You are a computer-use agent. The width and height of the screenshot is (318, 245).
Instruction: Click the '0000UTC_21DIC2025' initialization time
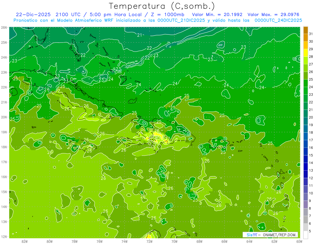181,20
